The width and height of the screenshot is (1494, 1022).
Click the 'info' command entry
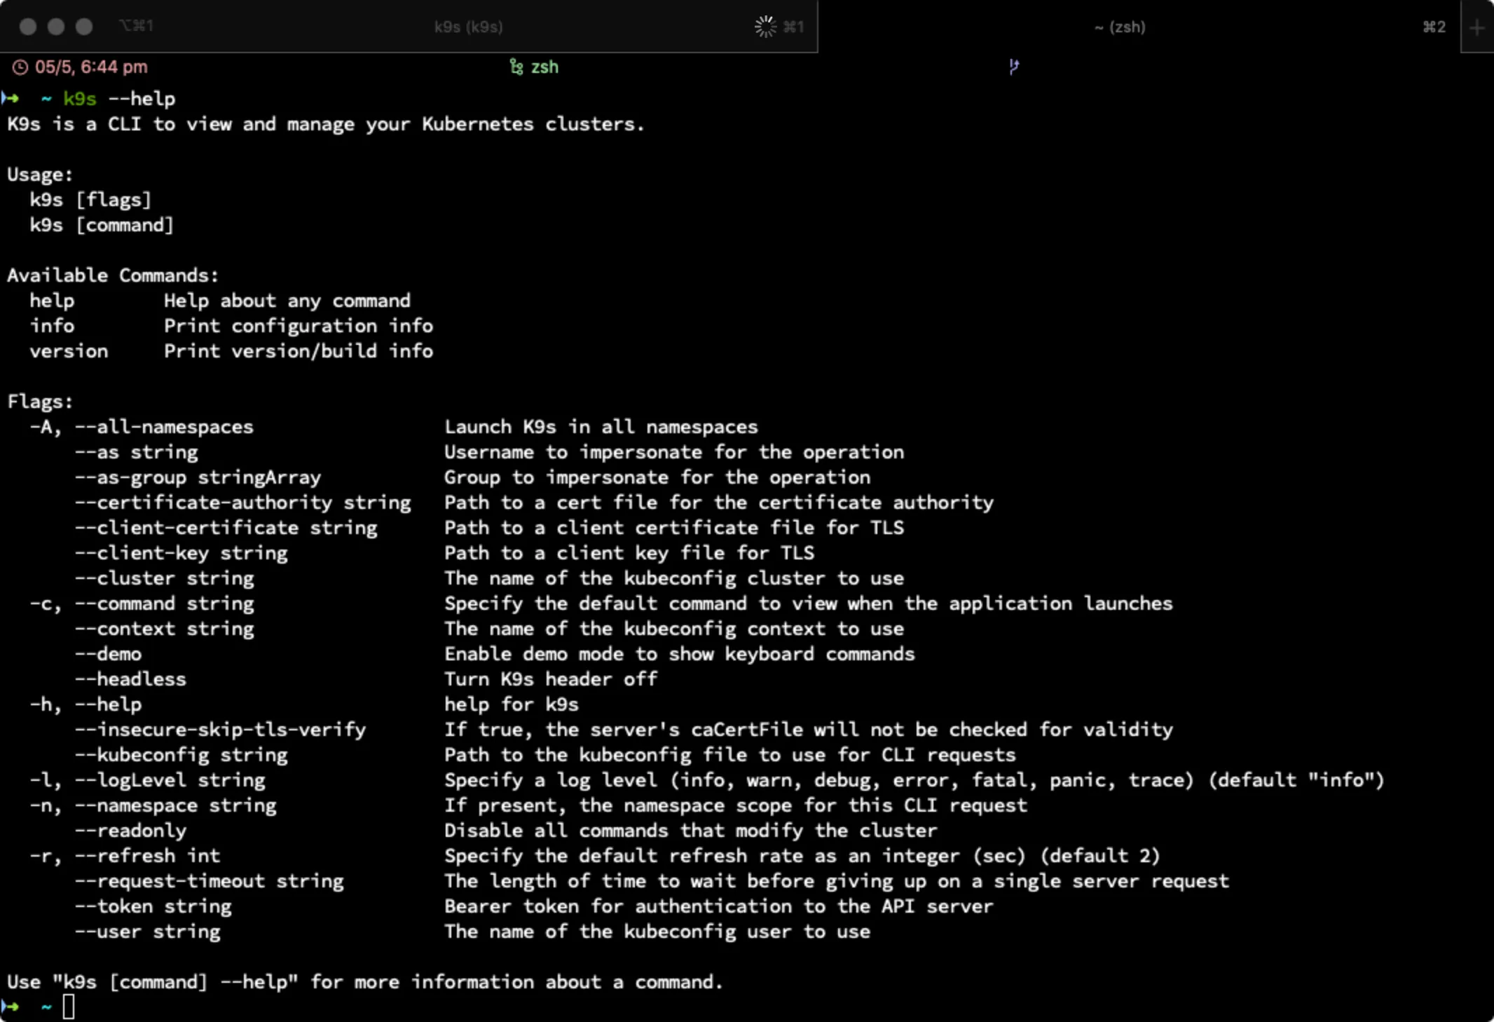point(52,326)
